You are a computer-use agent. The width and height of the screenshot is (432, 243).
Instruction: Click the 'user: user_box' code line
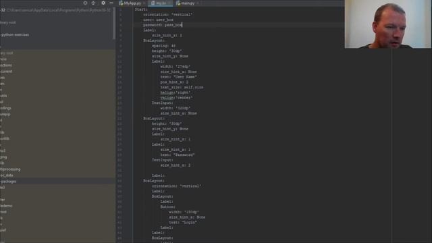(x=158, y=20)
